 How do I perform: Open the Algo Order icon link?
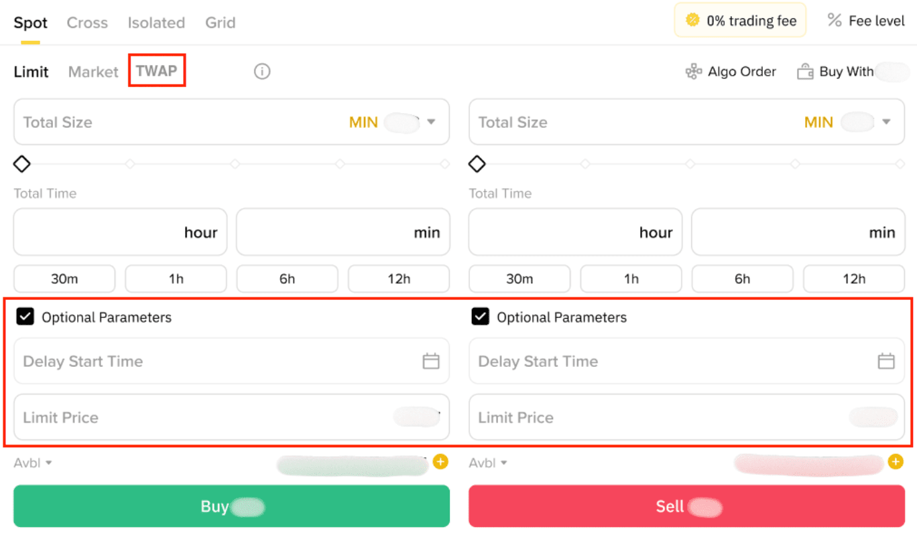click(693, 72)
